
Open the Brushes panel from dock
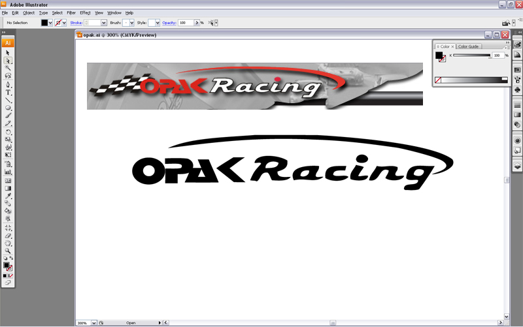[517, 80]
